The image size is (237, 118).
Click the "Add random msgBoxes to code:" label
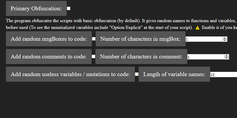tap(49, 39)
